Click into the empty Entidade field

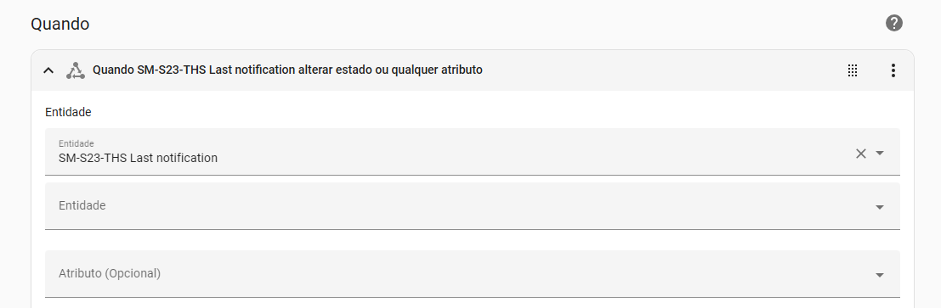coord(473,205)
